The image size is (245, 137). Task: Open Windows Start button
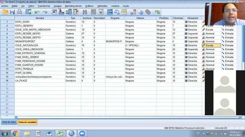pos(5,134)
